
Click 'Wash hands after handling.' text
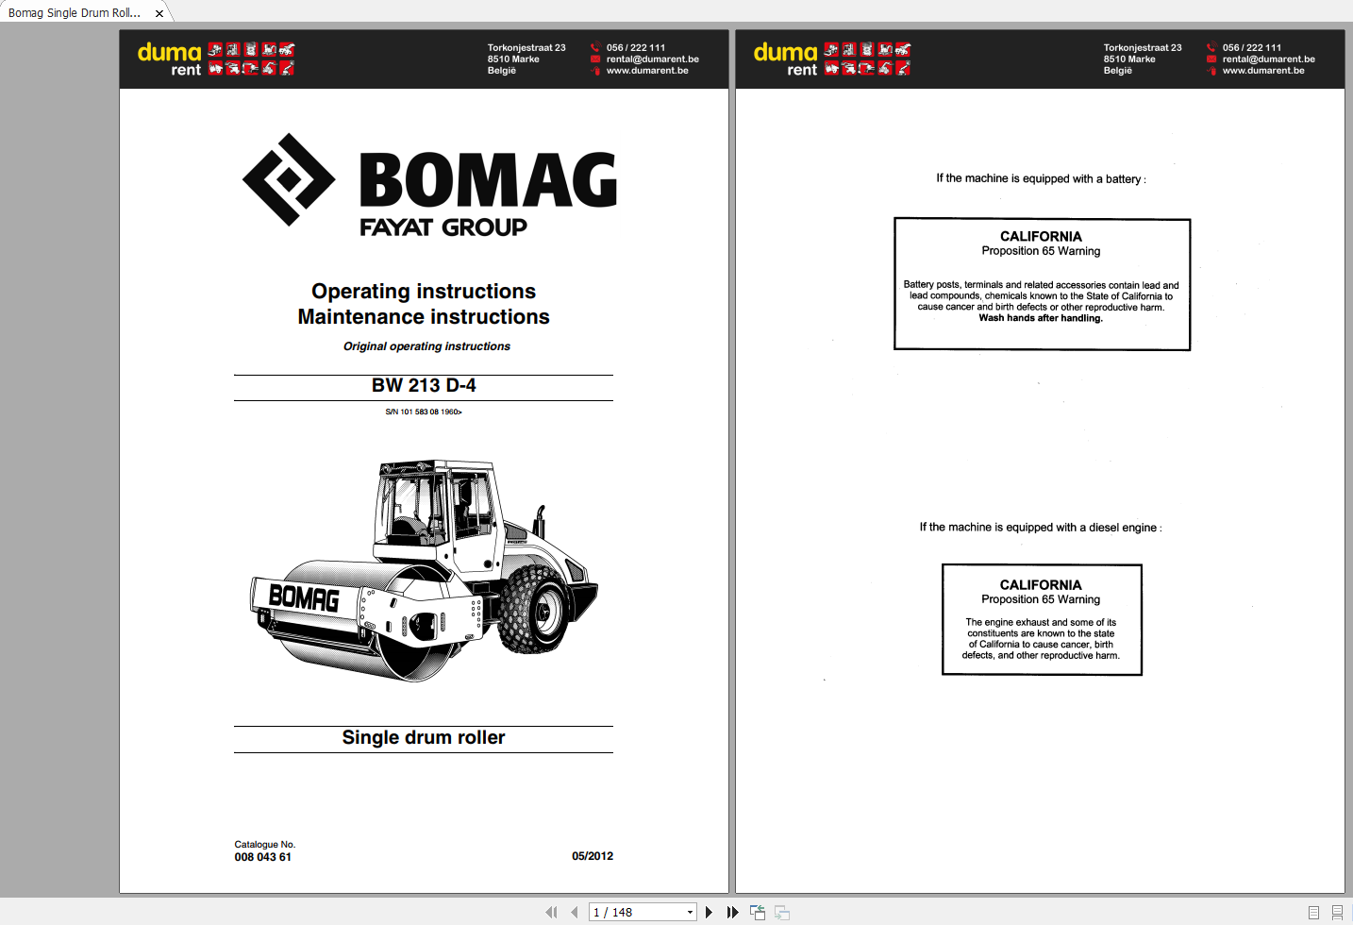pos(1041,318)
